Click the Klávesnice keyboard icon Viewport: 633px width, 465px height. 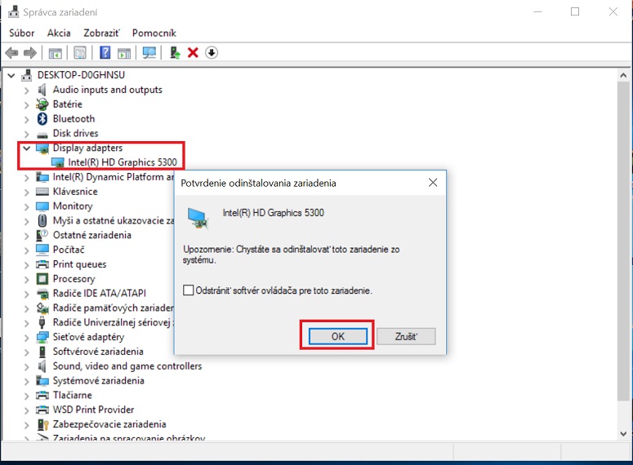[42, 192]
